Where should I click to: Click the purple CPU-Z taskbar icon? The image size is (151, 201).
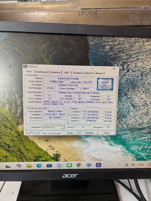(98, 165)
